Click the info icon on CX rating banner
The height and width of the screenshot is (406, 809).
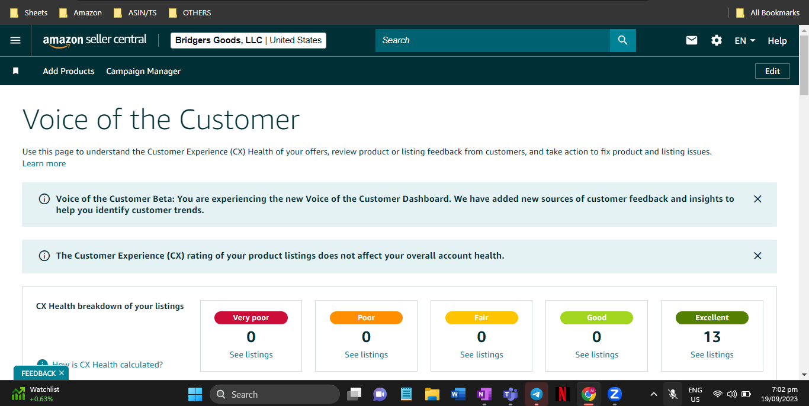point(44,256)
